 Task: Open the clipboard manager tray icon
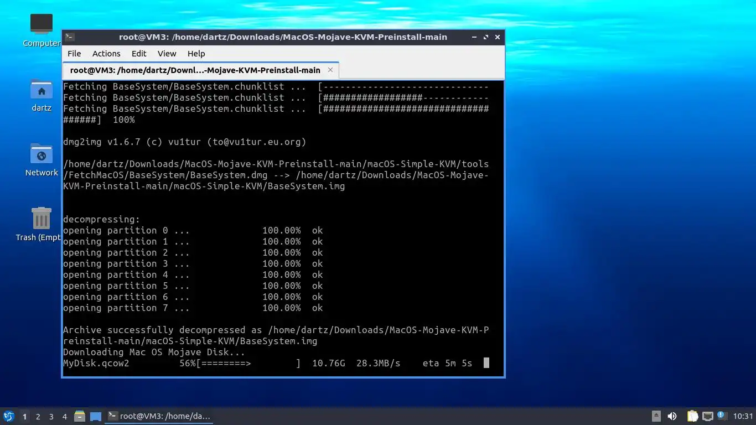pyautogui.click(x=692, y=416)
